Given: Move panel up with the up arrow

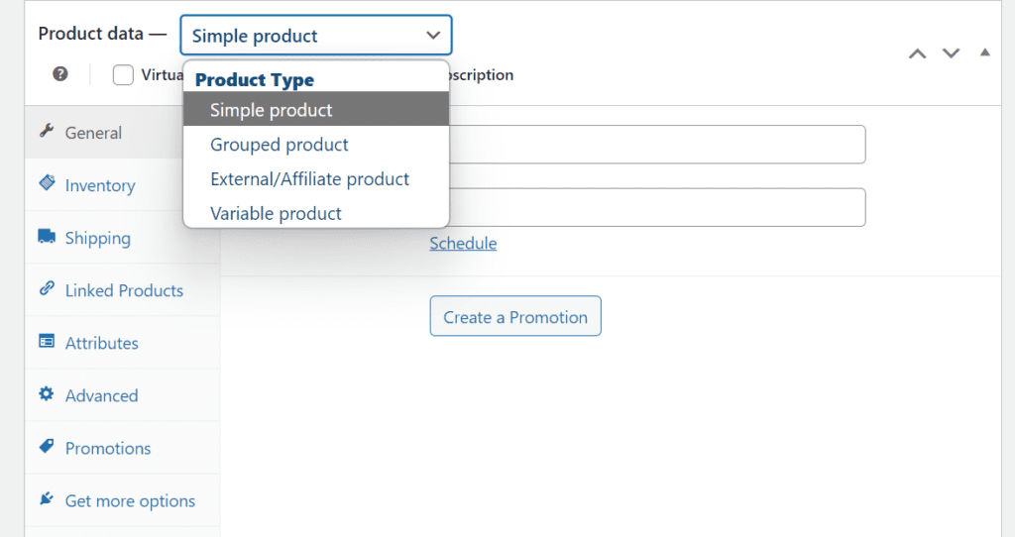Looking at the screenshot, I should click(917, 54).
